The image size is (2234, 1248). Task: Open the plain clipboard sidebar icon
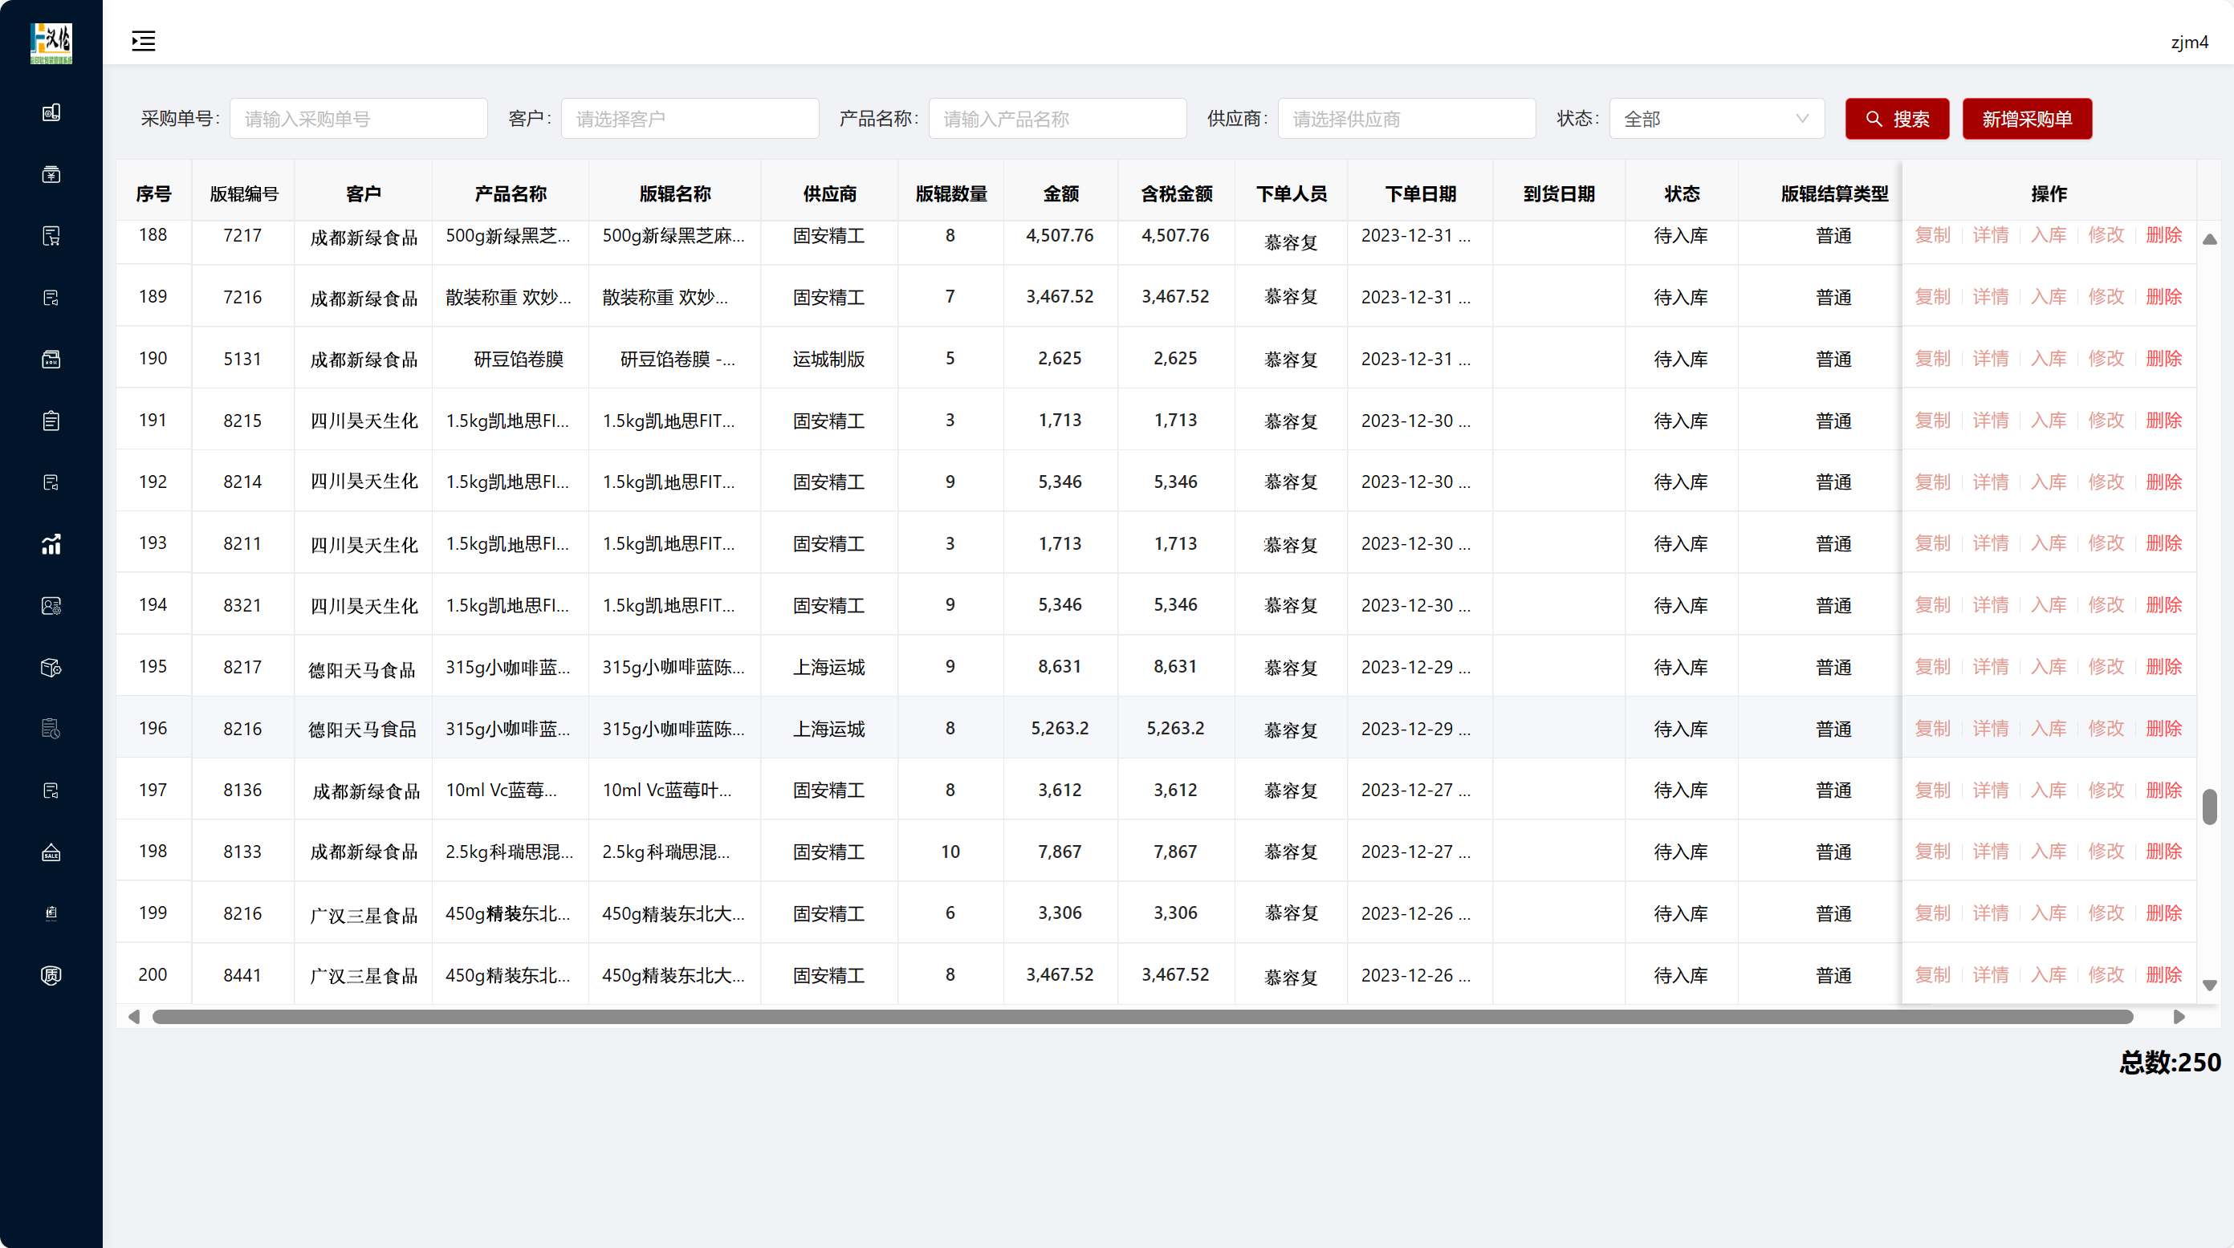click(x=51, y=421)
